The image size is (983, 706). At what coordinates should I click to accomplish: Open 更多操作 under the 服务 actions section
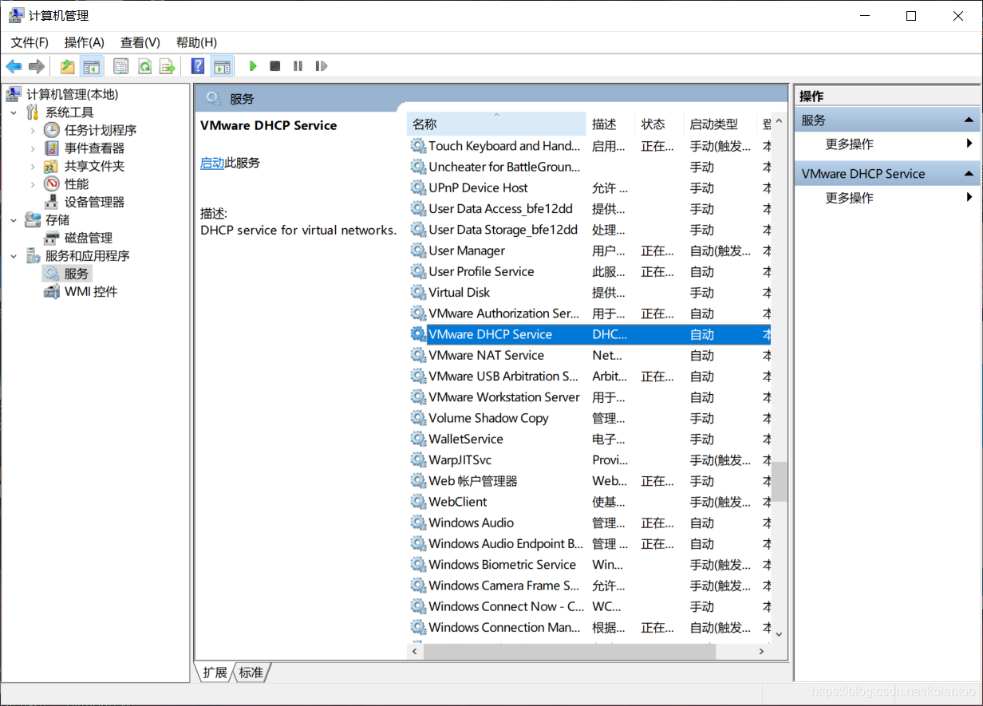click(x=849, y=144)
